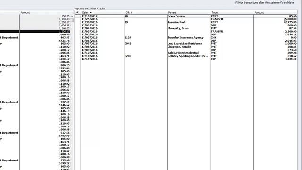Select the 2,731.78 payment in left list
302x170 pixels.
(35, 41)
